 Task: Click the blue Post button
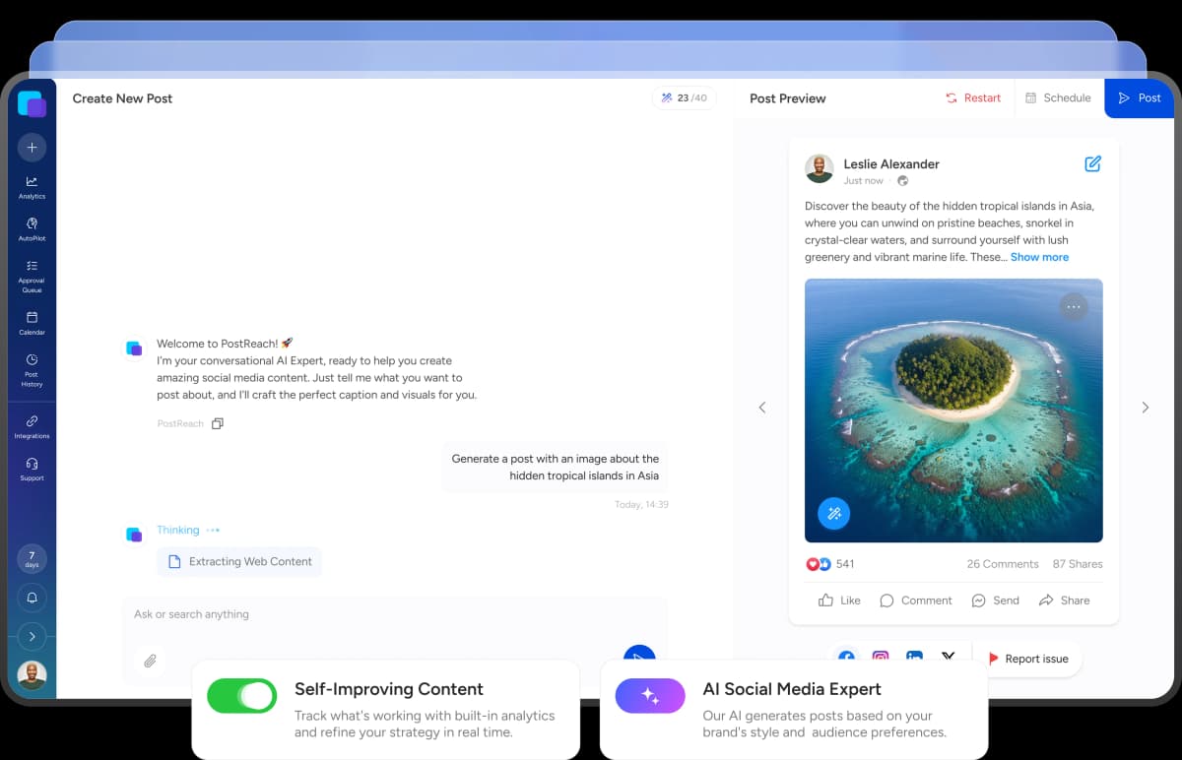pyautogui.click(x=1140, y=98)
